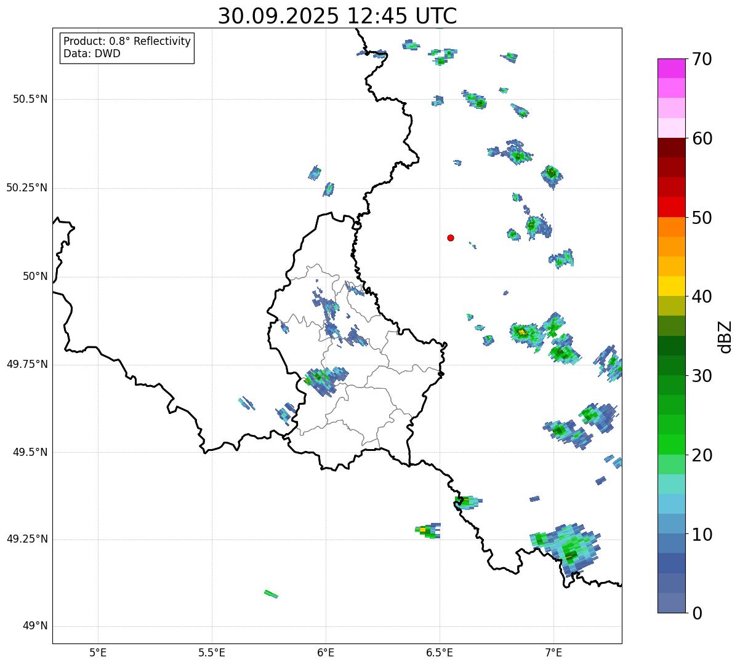This screenshot has height=665, width=740.
Task: Click the 5°E longitude tick label
Action: click(98, 651)
